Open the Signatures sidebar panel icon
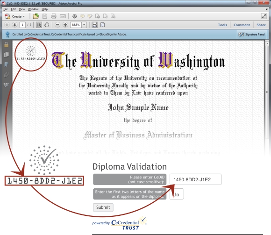Viewport: 271px width, 235px height. pyautogui.click(x=7, y=85)
